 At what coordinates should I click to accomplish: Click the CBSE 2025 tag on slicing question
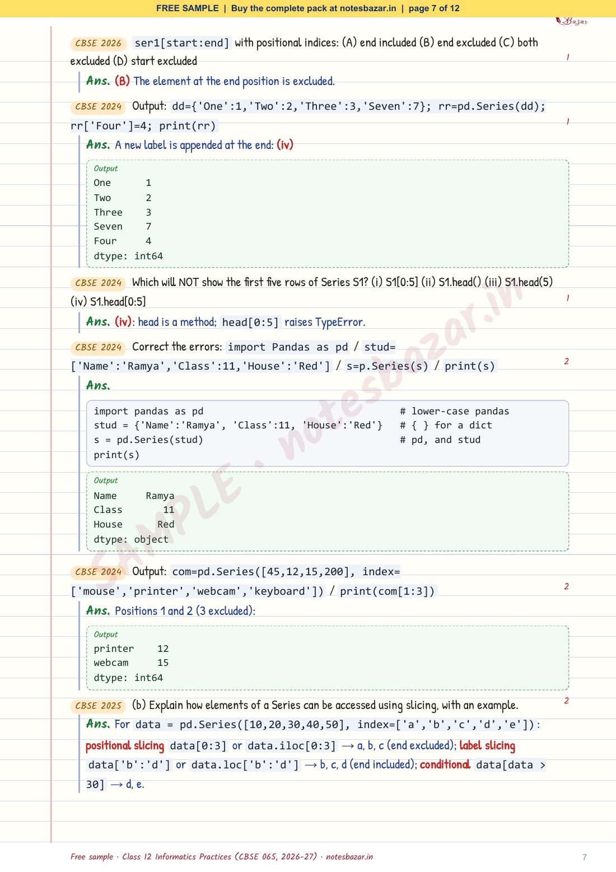98,706
